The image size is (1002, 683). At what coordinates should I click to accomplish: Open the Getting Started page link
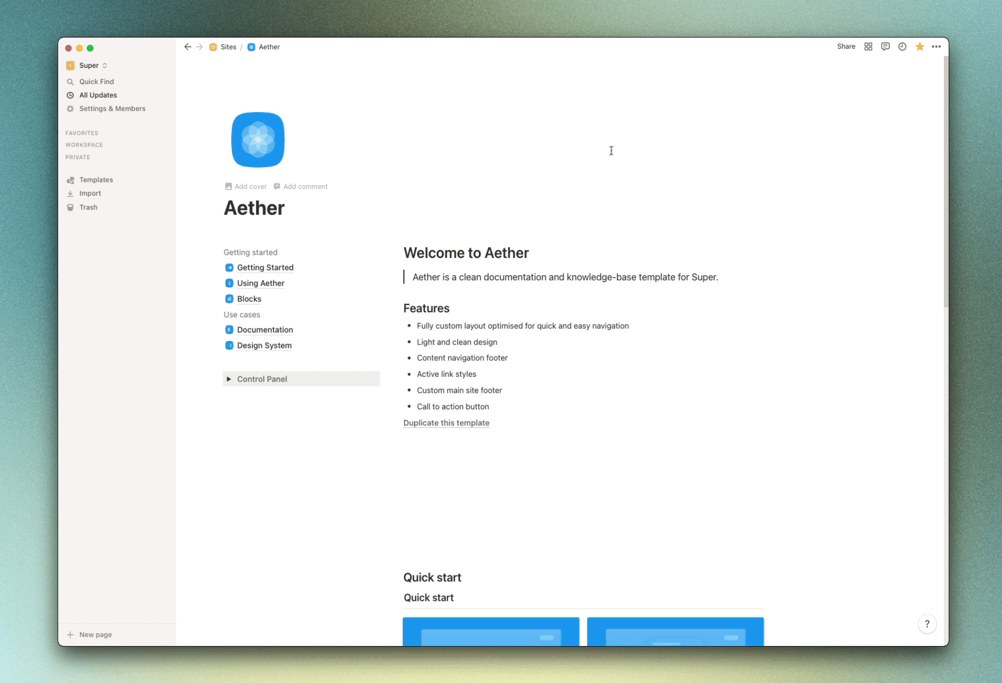coord(265,268)
